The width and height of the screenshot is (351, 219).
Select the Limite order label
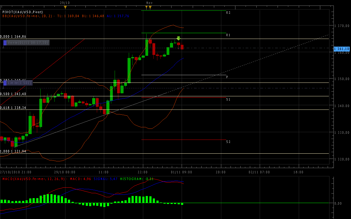19,83
